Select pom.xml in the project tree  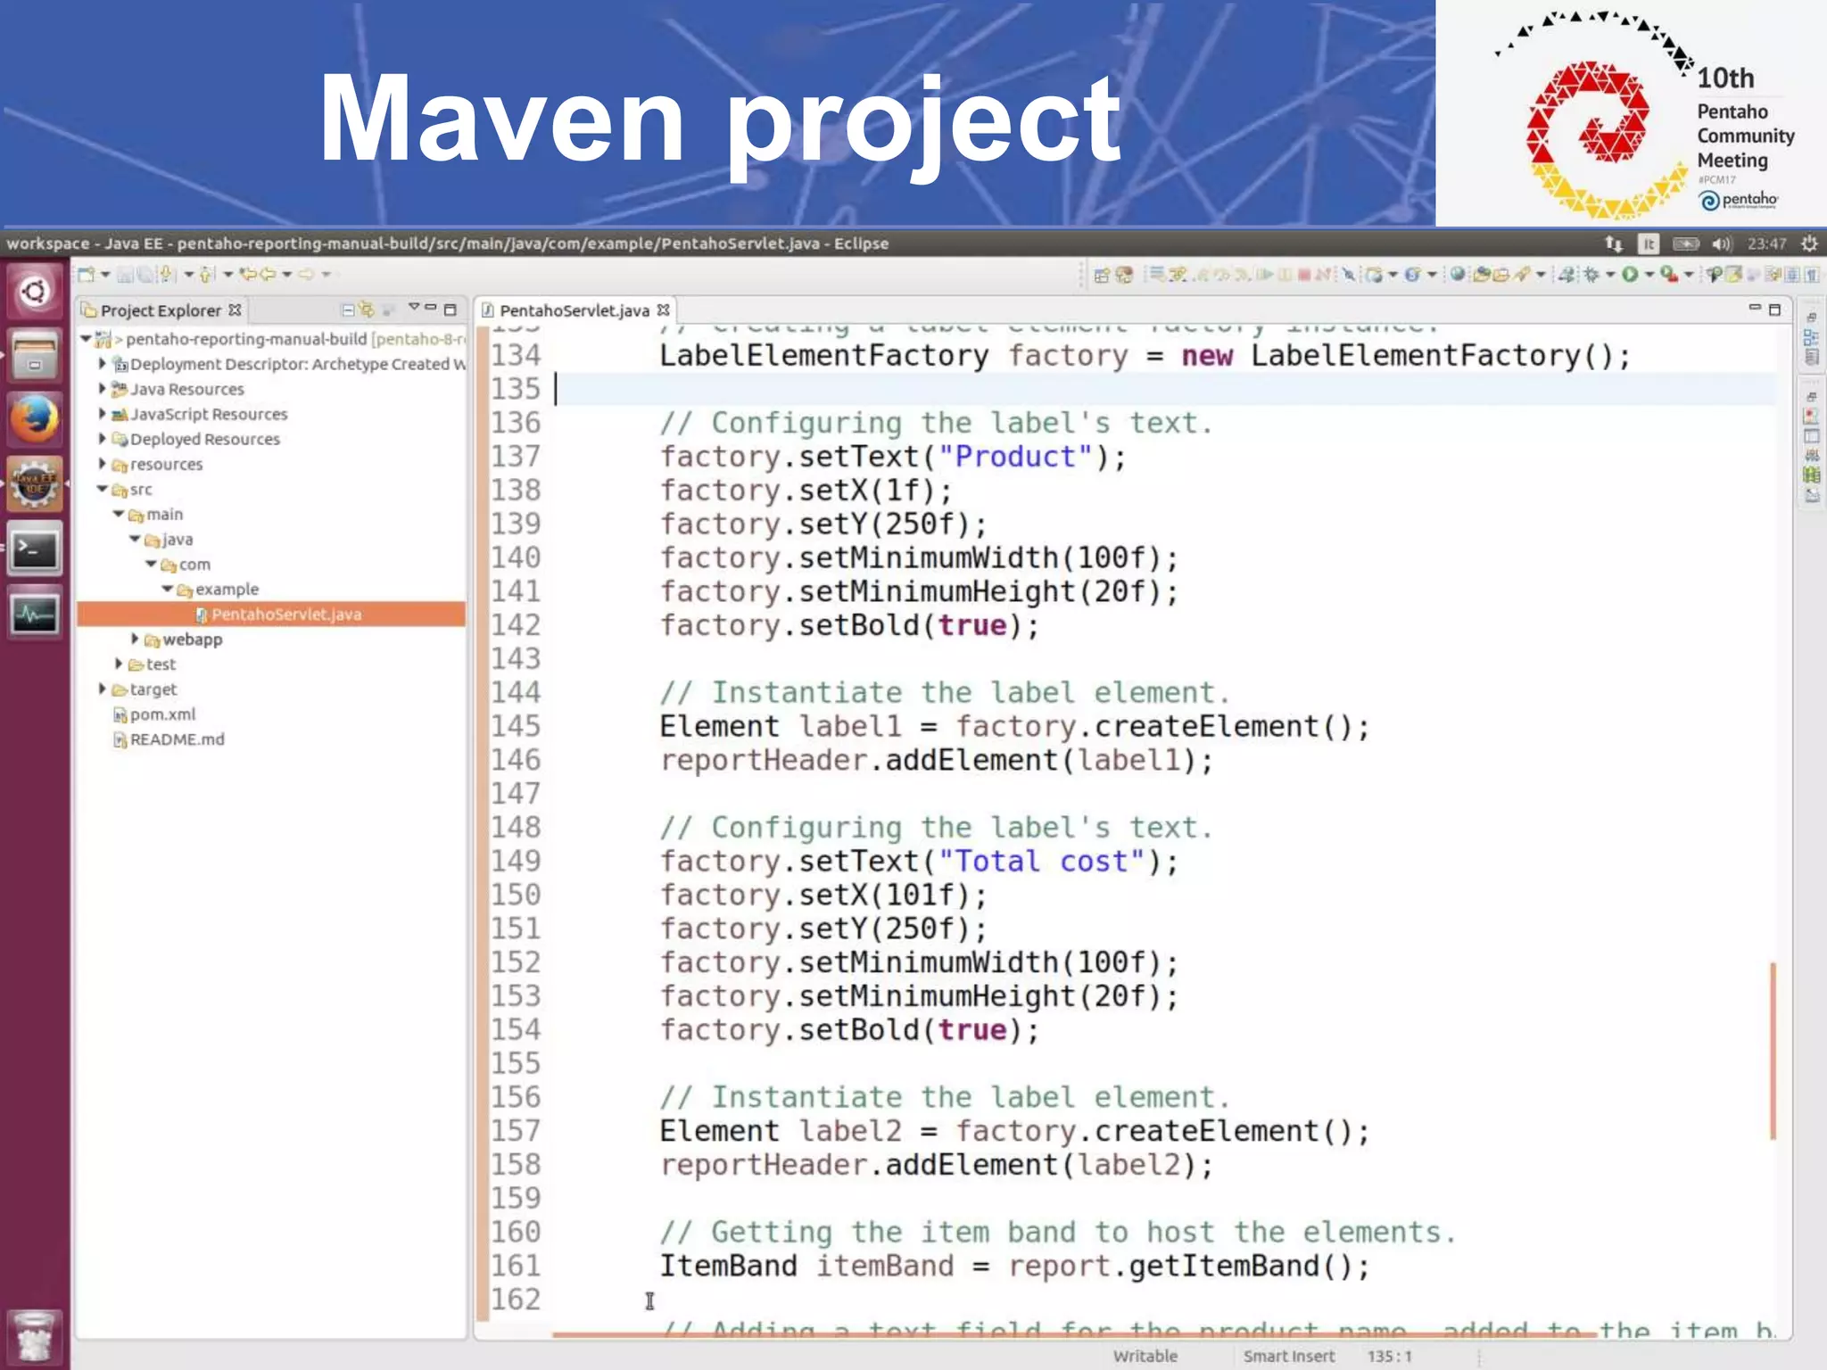click(162, 714)
